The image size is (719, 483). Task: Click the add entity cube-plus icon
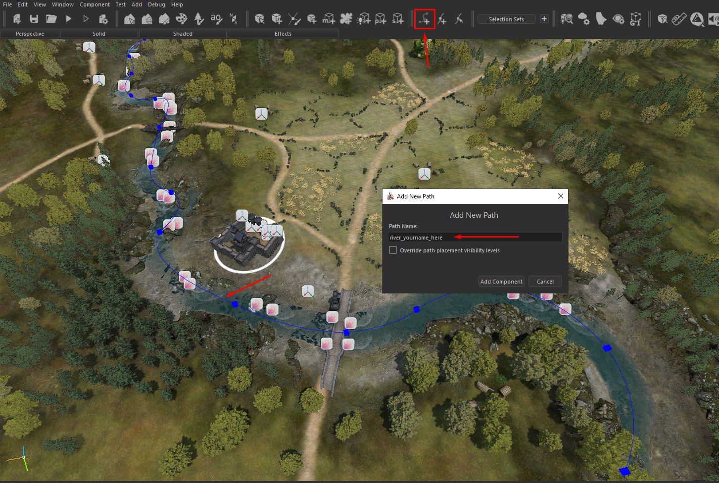click(277, 19)
